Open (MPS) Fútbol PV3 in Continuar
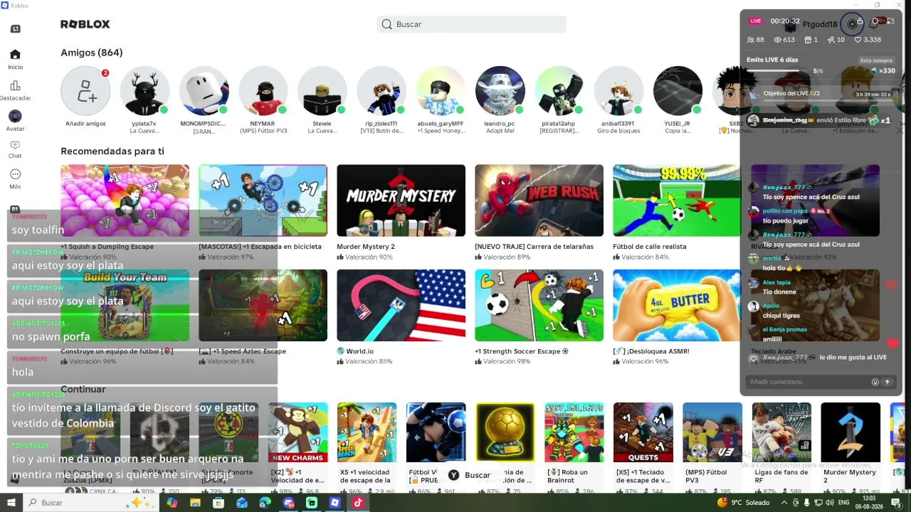 [x=712, y=432]
